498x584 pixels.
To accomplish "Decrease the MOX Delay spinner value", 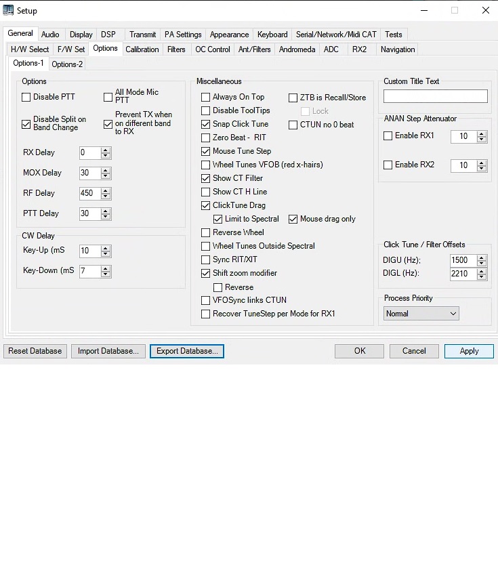I will pyautogui.click(x=106, y=176).
